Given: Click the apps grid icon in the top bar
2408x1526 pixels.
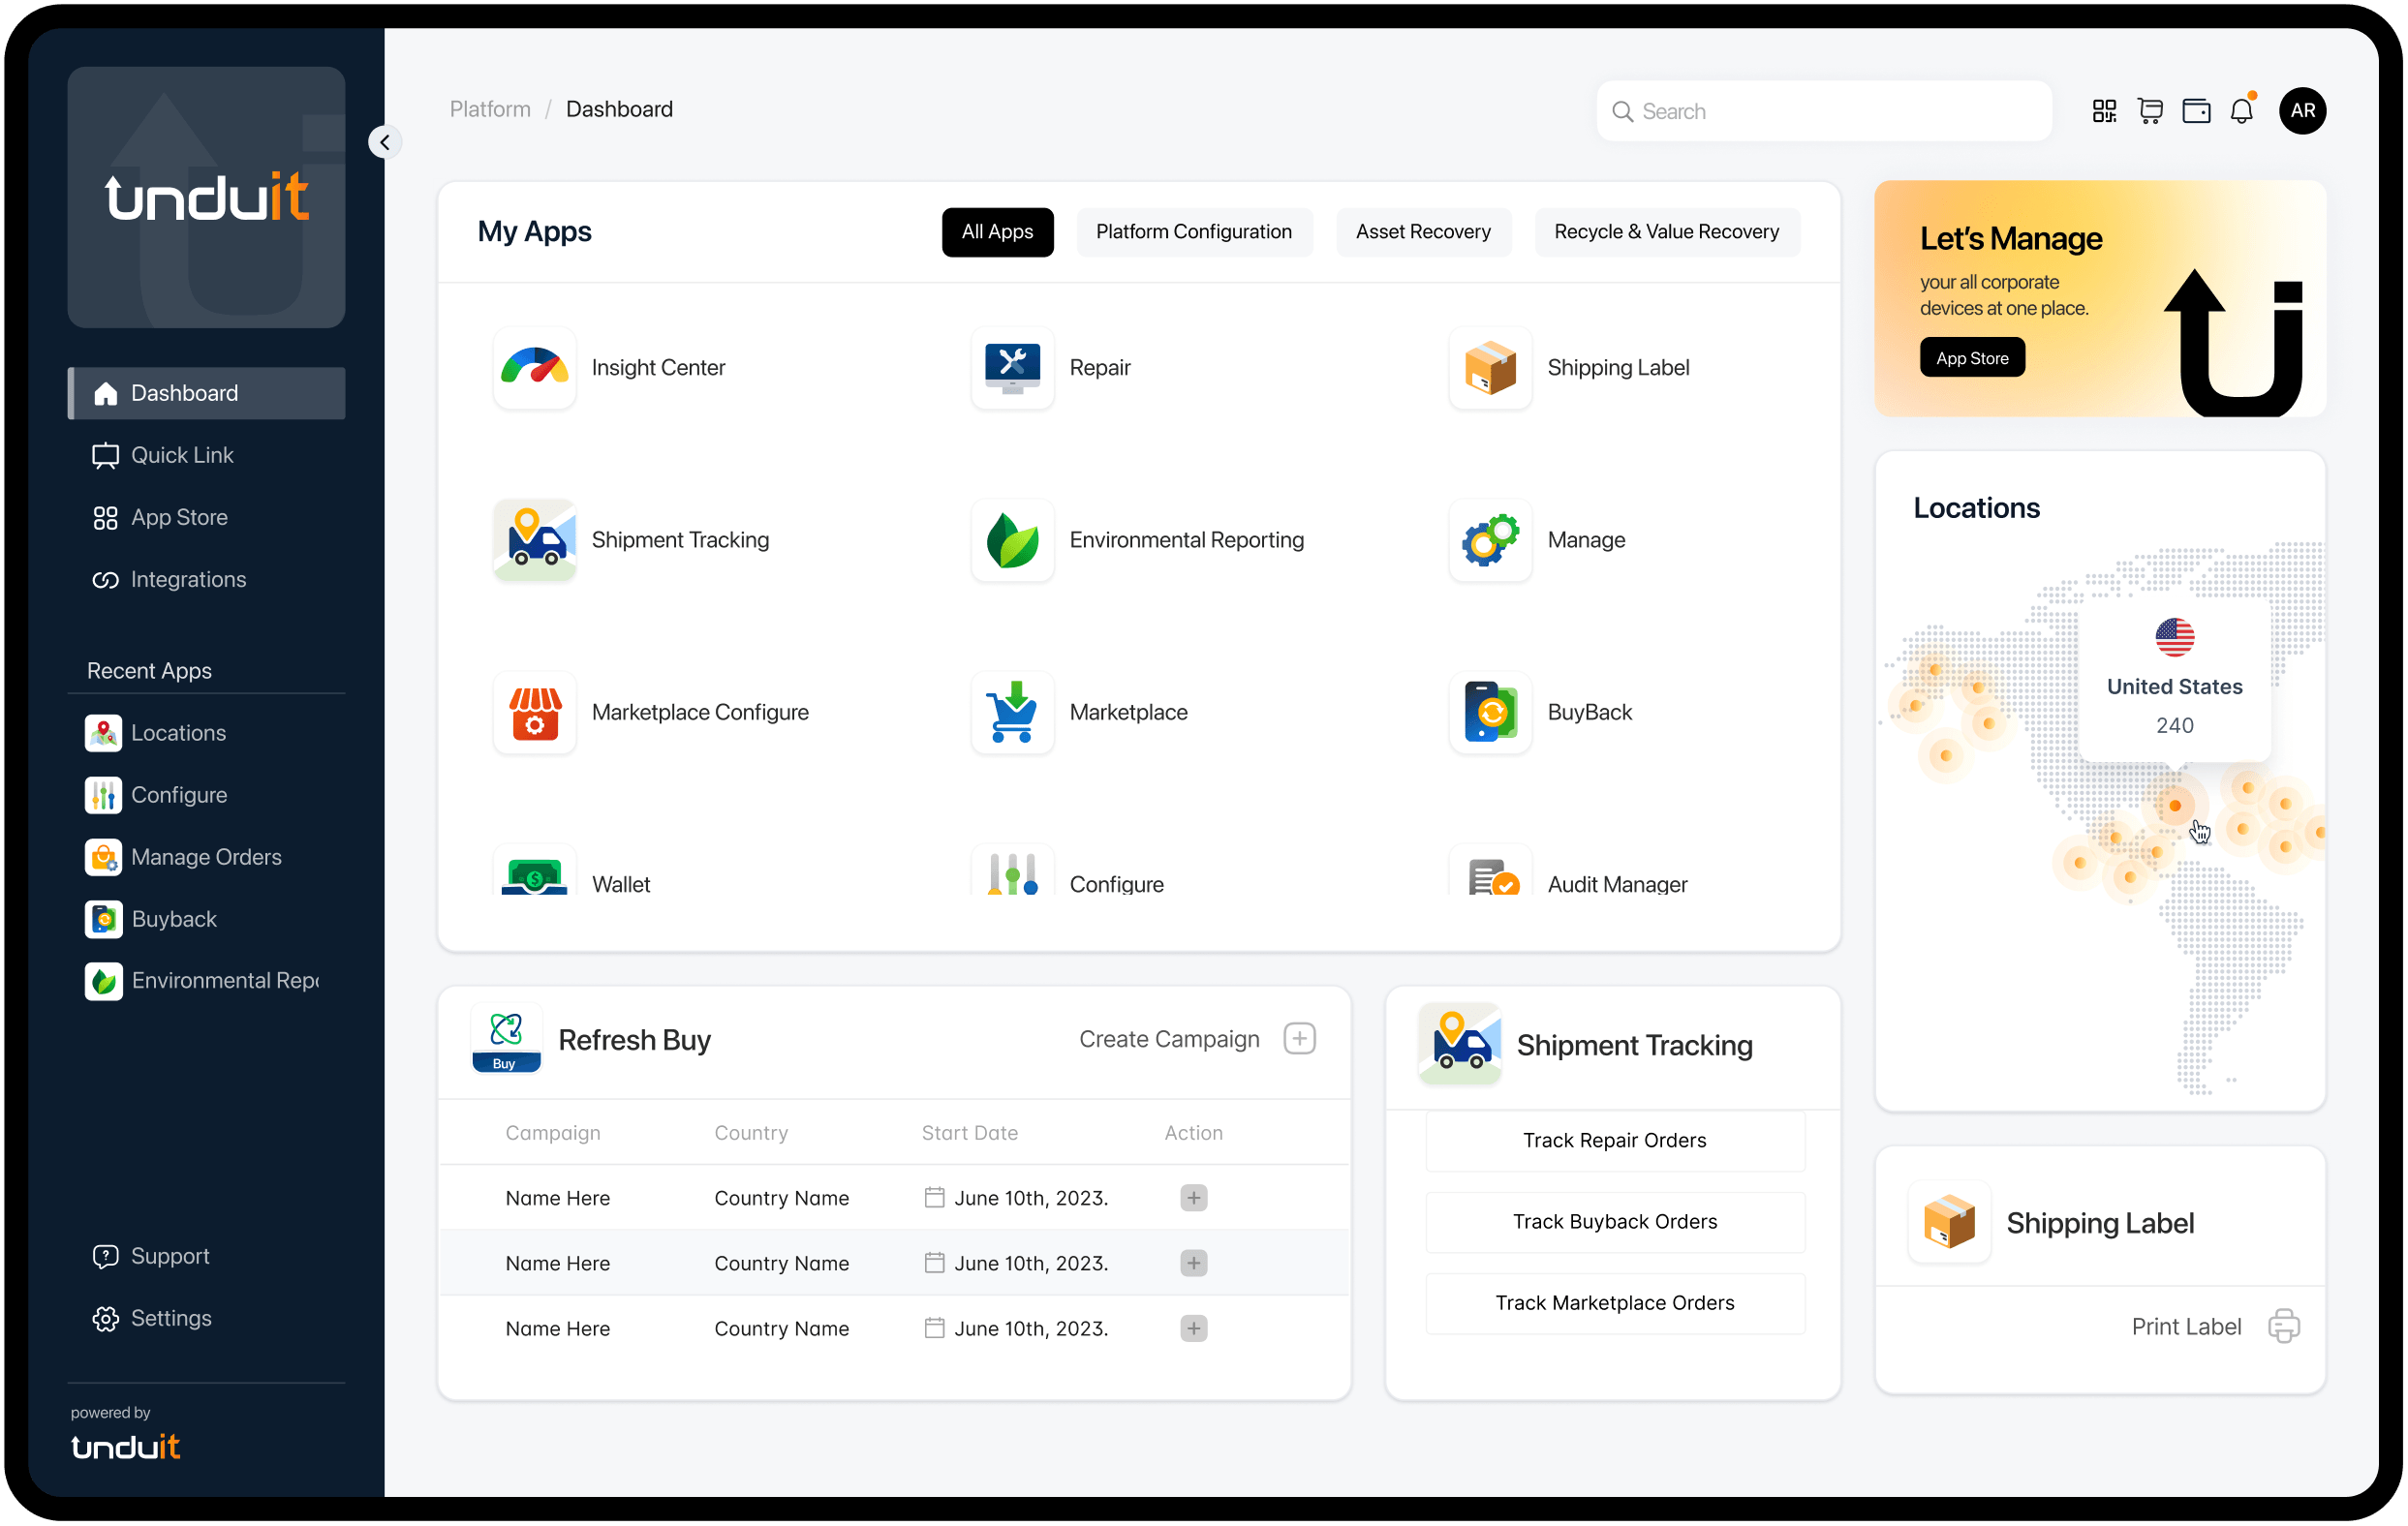Looking at the screenshot, I should (x=2104, y=110).
